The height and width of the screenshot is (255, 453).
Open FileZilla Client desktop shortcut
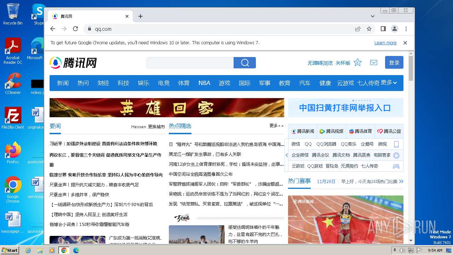pyautogui.click(x=13, y=118)
